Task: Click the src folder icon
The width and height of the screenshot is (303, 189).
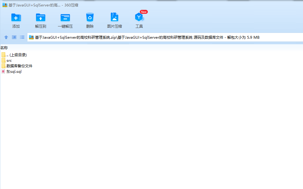Action: coord(3,61)
